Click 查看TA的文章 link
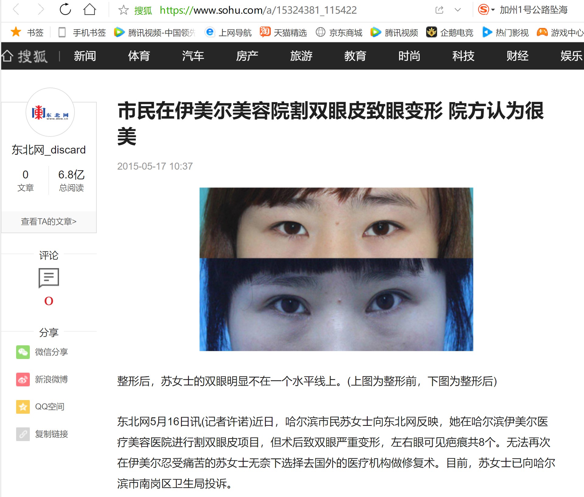This screenshot has width=584, height=497. tap(49, 222)
